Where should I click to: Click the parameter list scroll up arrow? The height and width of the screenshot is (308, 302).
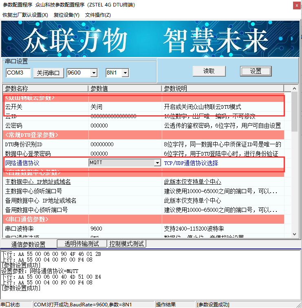click(x=294, y=88)
